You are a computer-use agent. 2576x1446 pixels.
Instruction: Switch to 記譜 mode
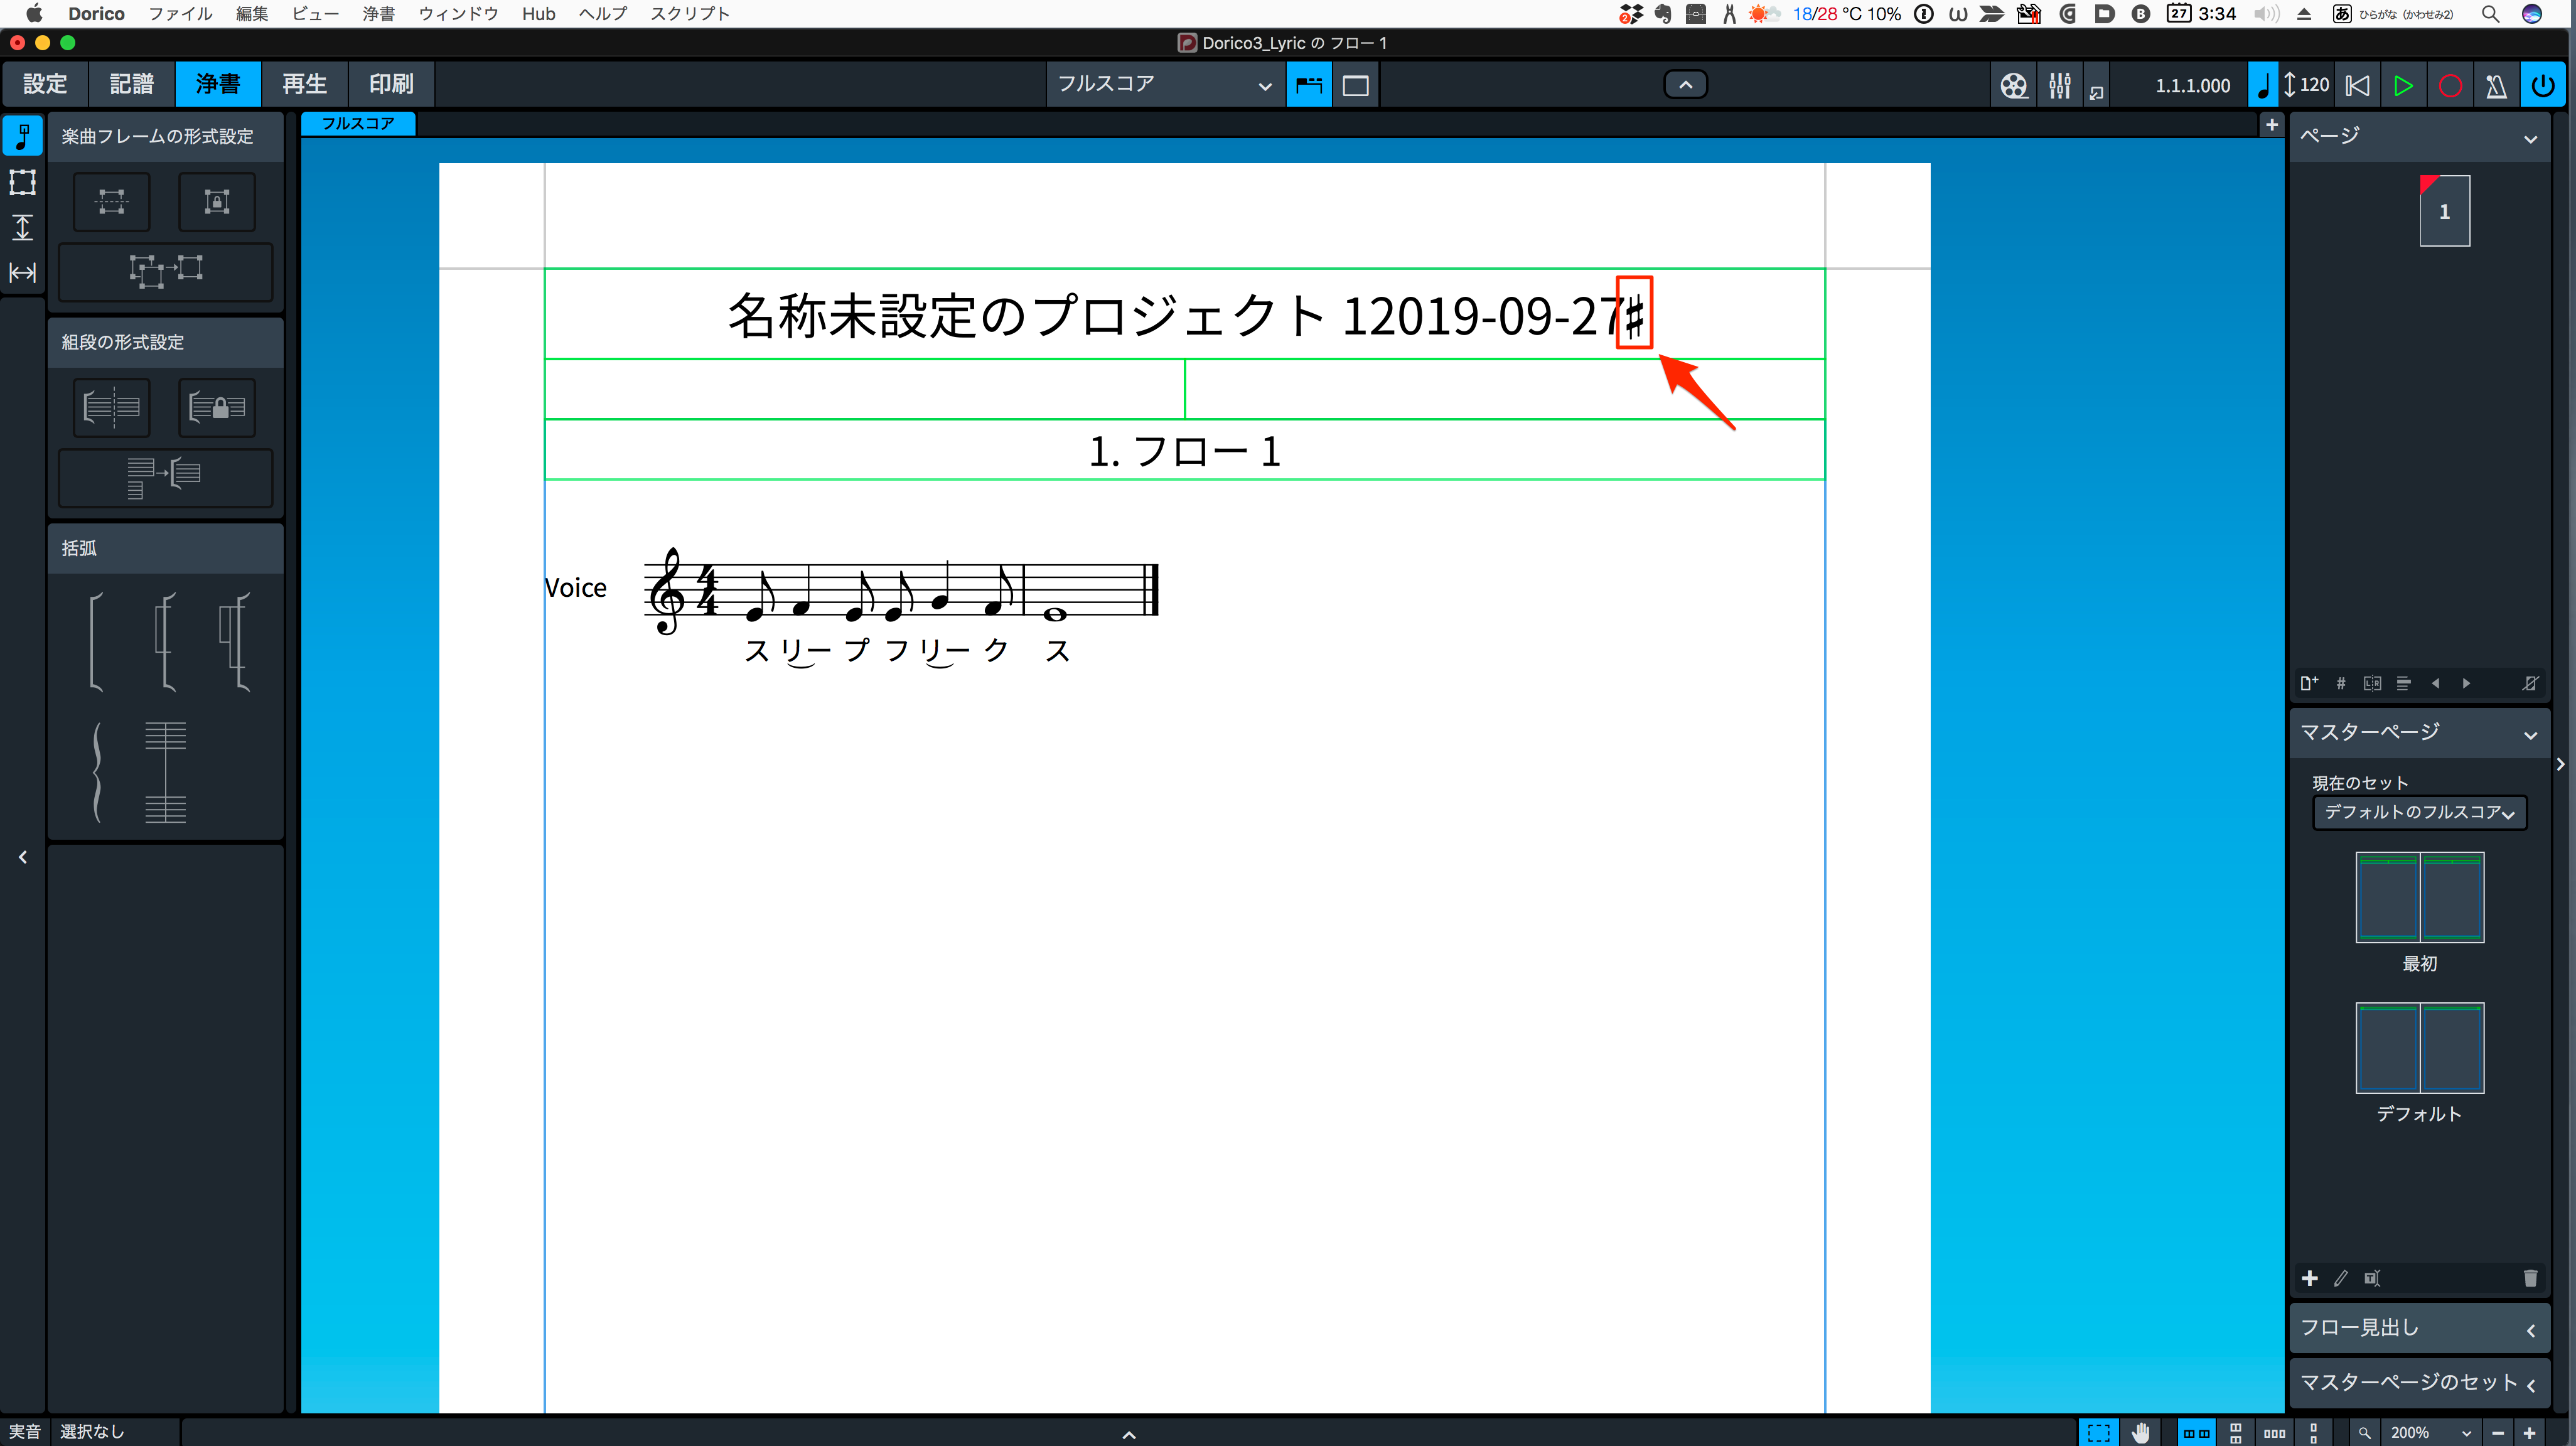(131, 85)
